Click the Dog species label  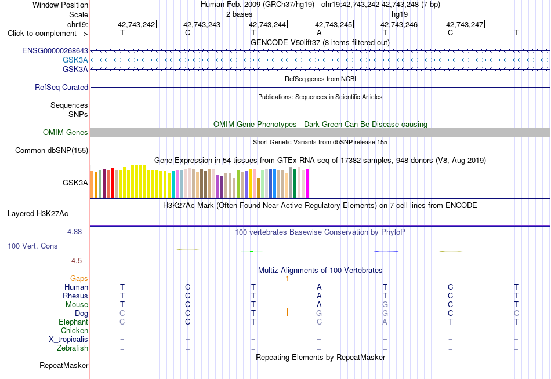[x=82, y=314]
